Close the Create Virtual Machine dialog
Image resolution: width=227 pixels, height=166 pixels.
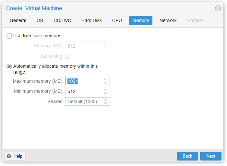[x=218, y=8]
